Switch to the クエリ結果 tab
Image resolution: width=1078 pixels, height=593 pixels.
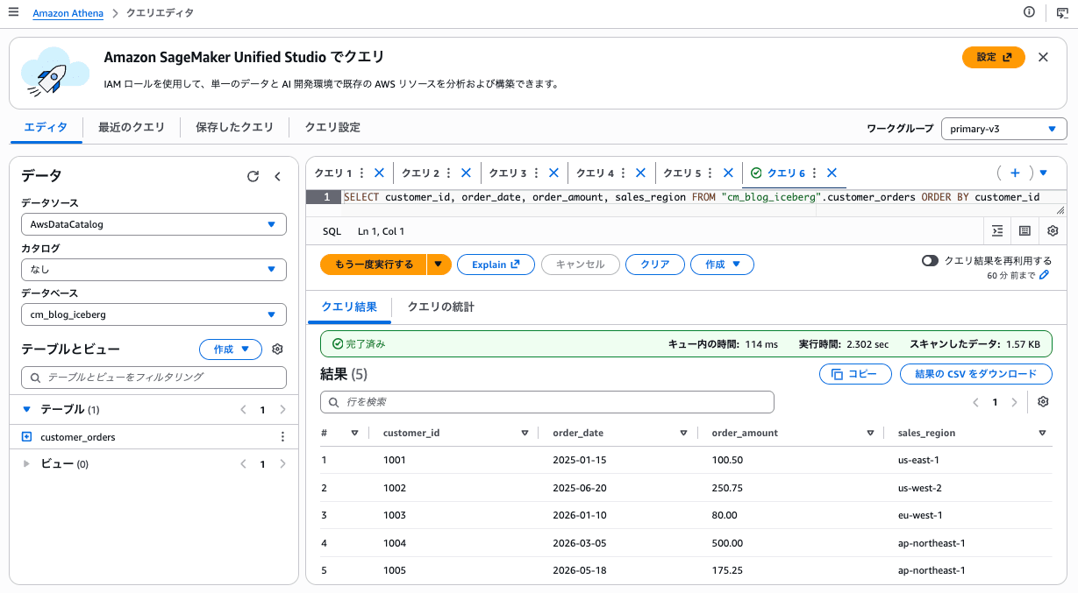[x=349, y=307]
